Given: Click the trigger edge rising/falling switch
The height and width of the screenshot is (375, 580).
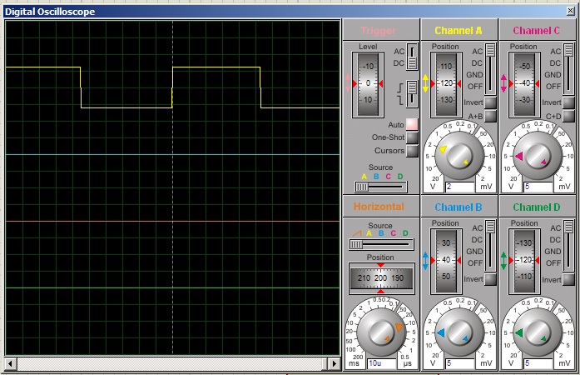Looking at the screenshot, I should [x=412, y=93].
